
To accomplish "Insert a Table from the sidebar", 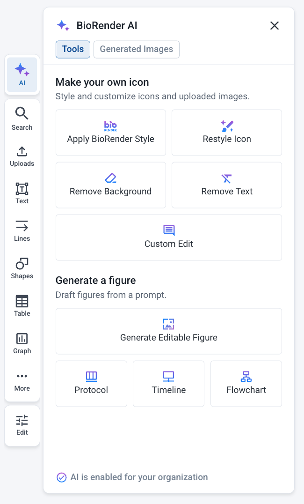I will [x=22, y=306].
